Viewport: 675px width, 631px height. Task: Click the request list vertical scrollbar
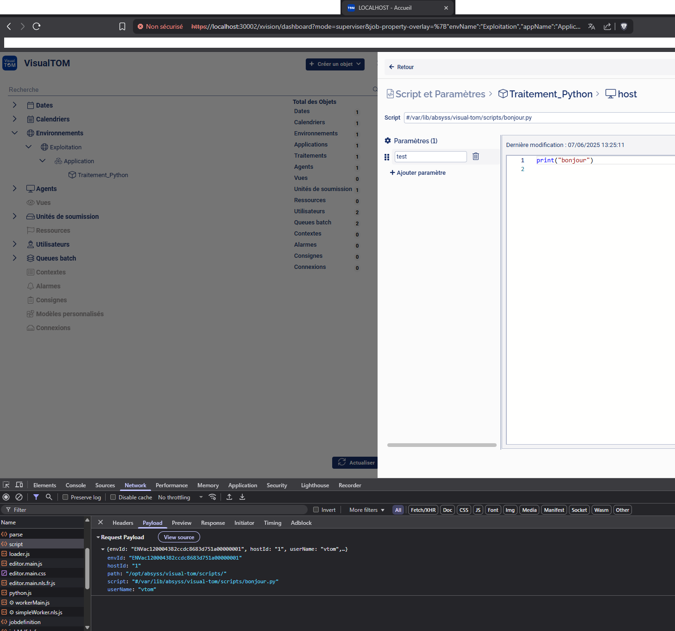[x=87, y=568]
